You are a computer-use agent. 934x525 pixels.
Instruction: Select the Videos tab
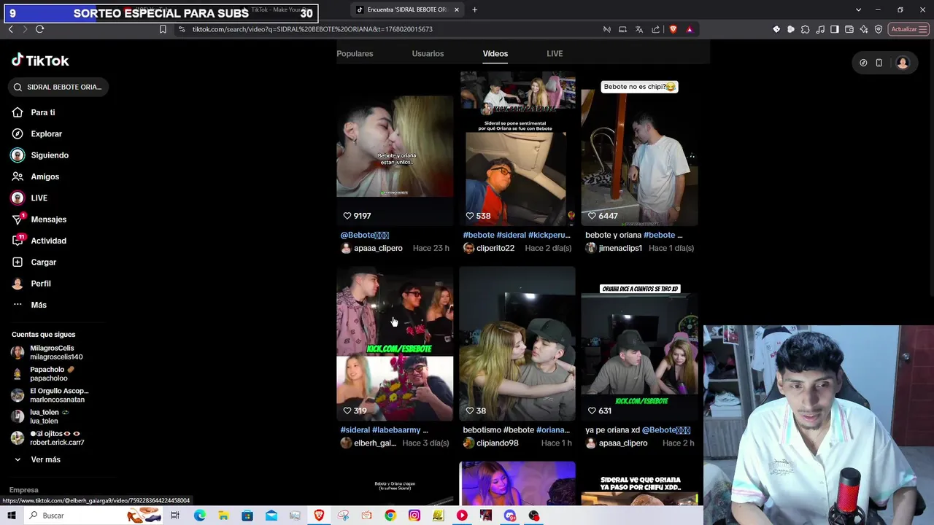coord(495,53)
